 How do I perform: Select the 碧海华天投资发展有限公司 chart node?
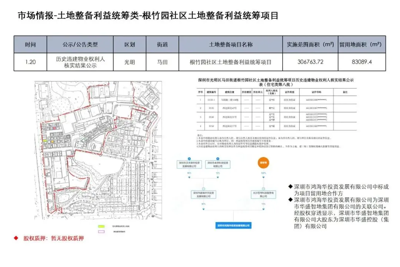point(203,194)
